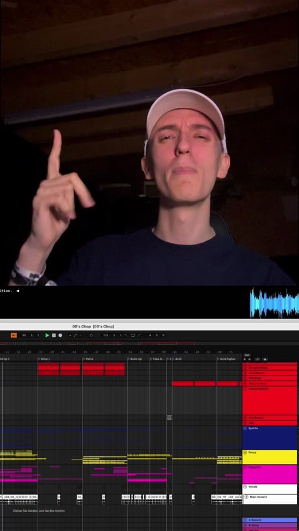Click the arrangement position field 30. 3. 2
Screen dimensions: 299x531
click(30, 335)
